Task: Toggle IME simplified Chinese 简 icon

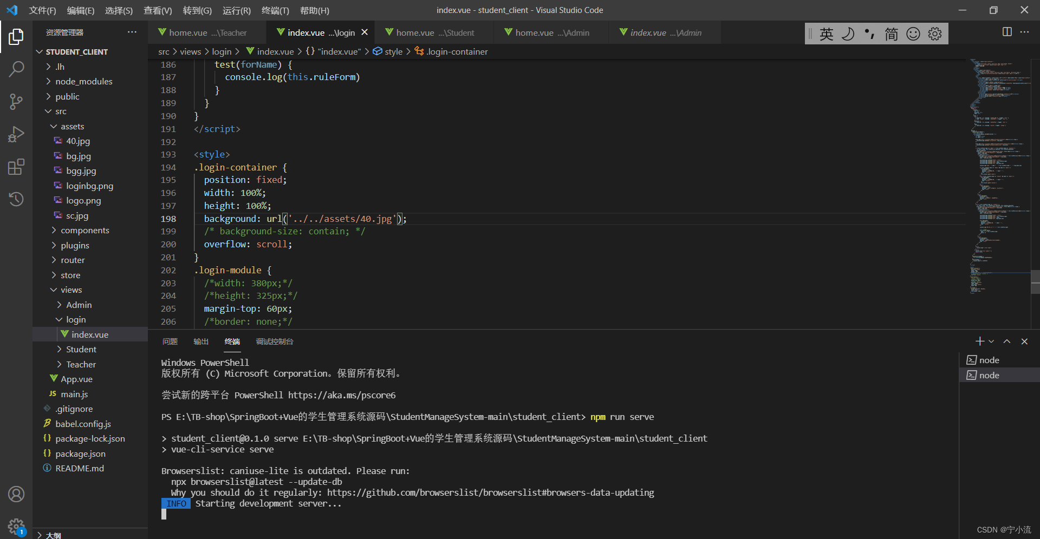Action: 891,34
